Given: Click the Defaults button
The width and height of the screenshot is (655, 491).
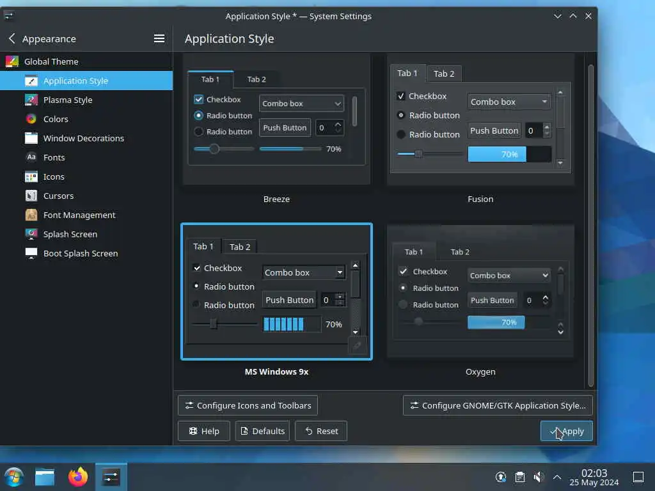Looking at the screenshot, I should tap(262, 431).
